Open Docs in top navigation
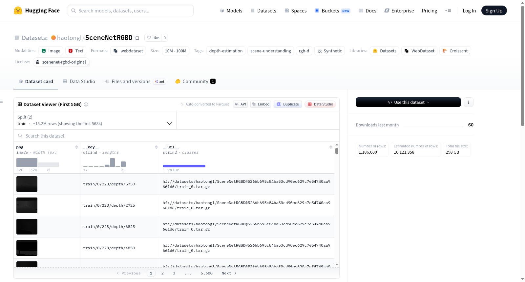The height and width of the screenshot is (282, 525). (x=367, y=10)
